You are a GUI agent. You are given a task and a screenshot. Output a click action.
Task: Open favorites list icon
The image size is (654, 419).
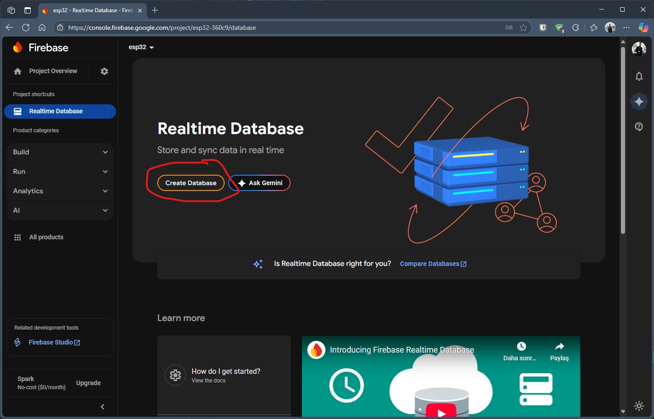coord(594,28)
